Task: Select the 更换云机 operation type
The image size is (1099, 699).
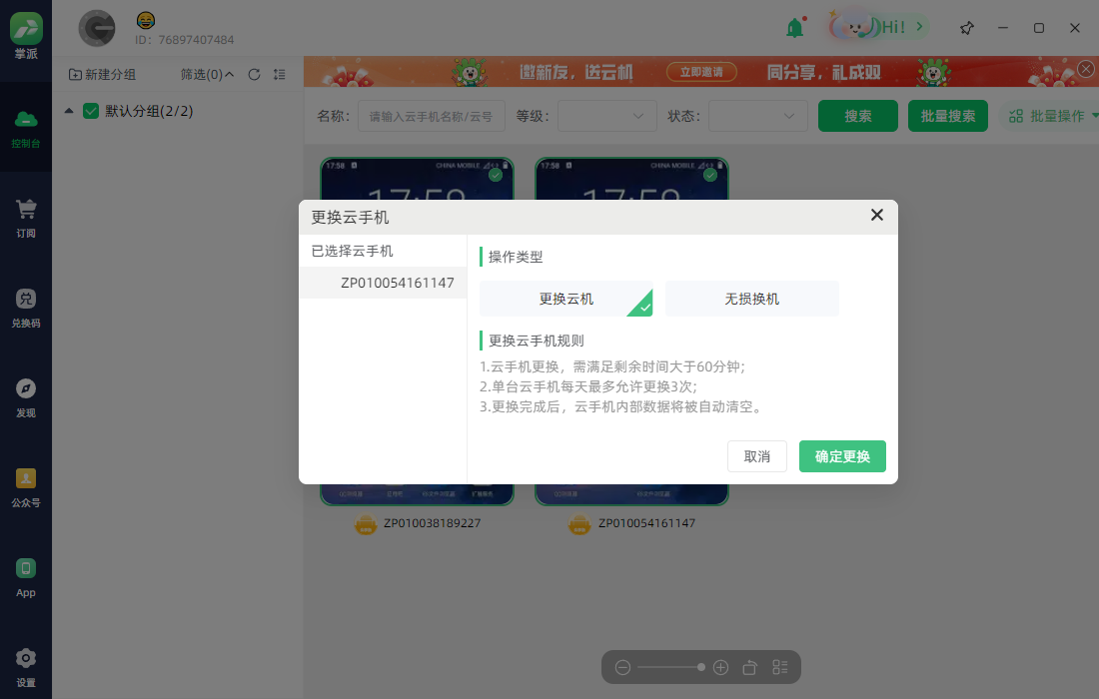Action: point(566,299)
